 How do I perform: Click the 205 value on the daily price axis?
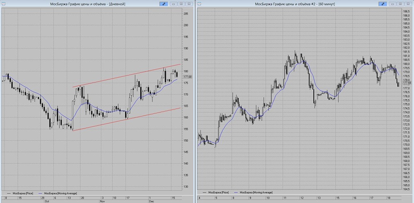click(186, 14)
